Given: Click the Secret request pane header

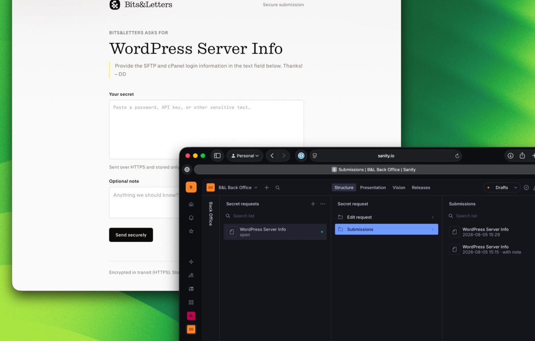Looking at the screenshot, I should (353, 204).
